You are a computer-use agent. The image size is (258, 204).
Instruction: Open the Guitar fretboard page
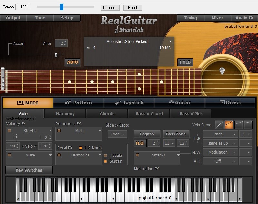[180, 102]
